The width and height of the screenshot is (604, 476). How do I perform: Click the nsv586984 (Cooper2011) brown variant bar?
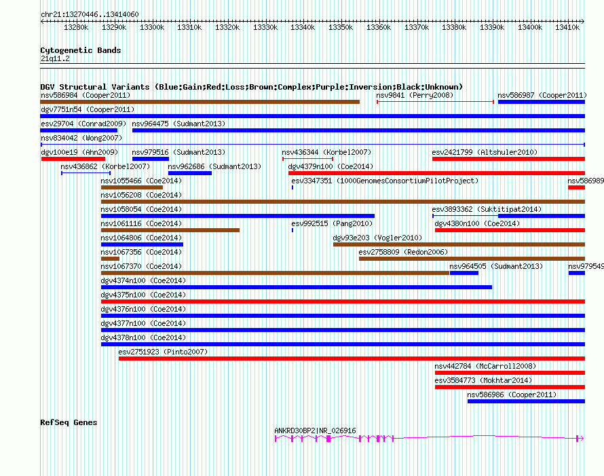pos(200,102)
